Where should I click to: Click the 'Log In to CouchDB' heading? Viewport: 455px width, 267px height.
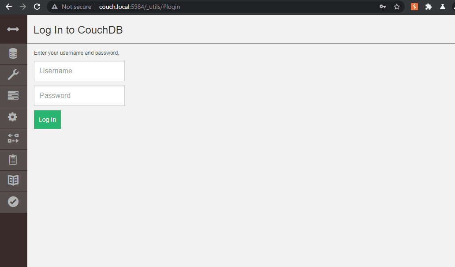tap(78, 30)
